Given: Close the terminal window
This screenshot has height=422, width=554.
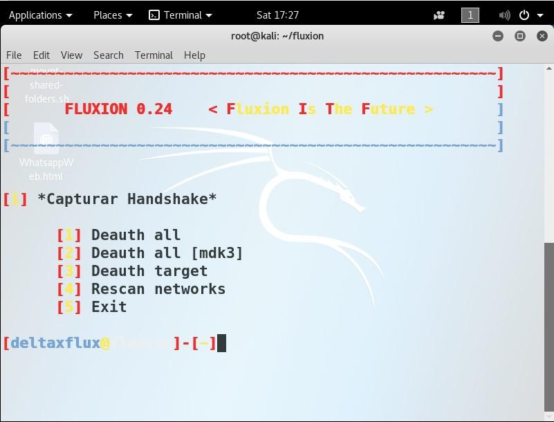Looking at the screenshot, I should pyautogui.click(x=542, y=36).
